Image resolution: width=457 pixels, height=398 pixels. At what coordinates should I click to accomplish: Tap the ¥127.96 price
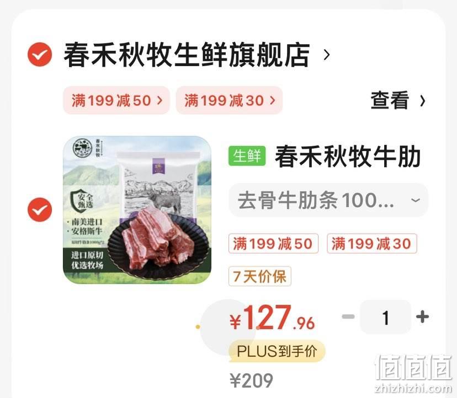tap(273, 318)
